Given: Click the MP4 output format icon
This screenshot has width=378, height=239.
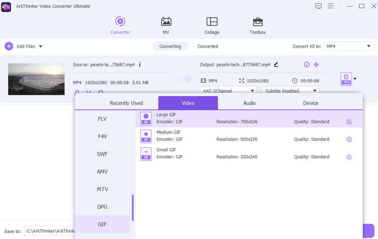Looking at the screenshot, I should pyautogui.click(x=346, y=79).
